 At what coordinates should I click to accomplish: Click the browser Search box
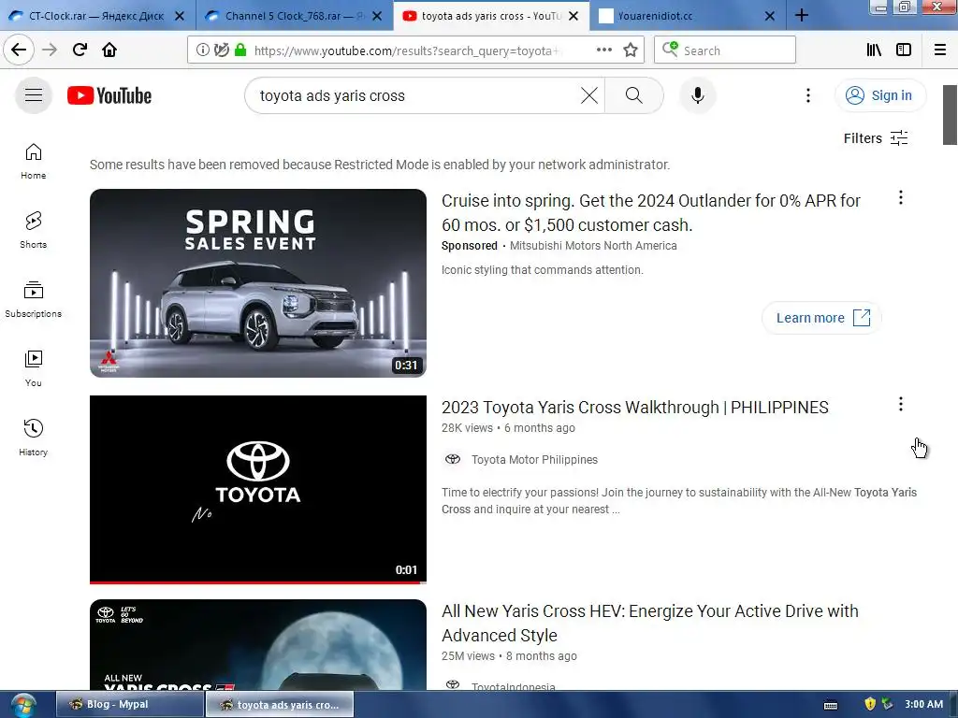point(725,50)
